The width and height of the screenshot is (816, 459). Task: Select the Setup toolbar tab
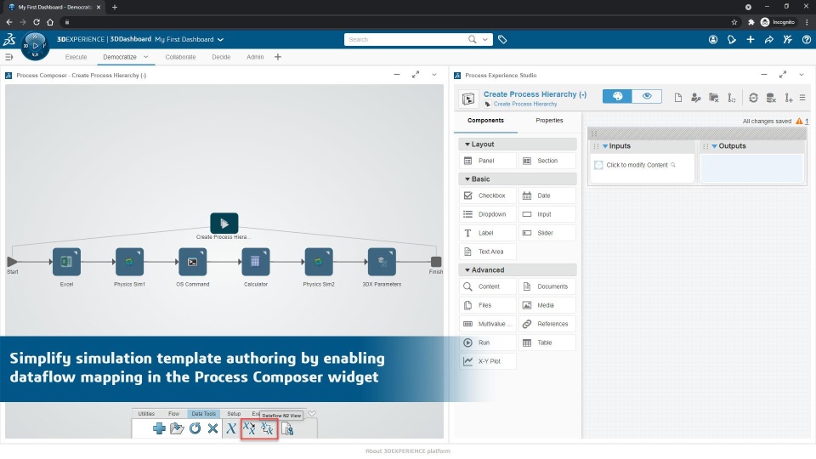click(234, 414)
